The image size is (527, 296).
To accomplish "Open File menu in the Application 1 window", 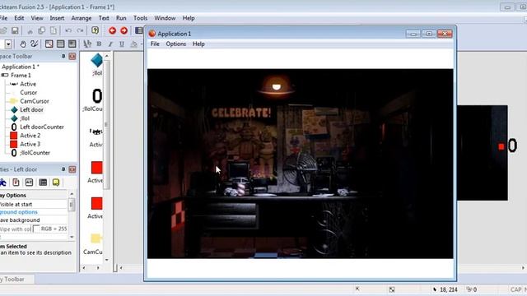I will 155,44.
